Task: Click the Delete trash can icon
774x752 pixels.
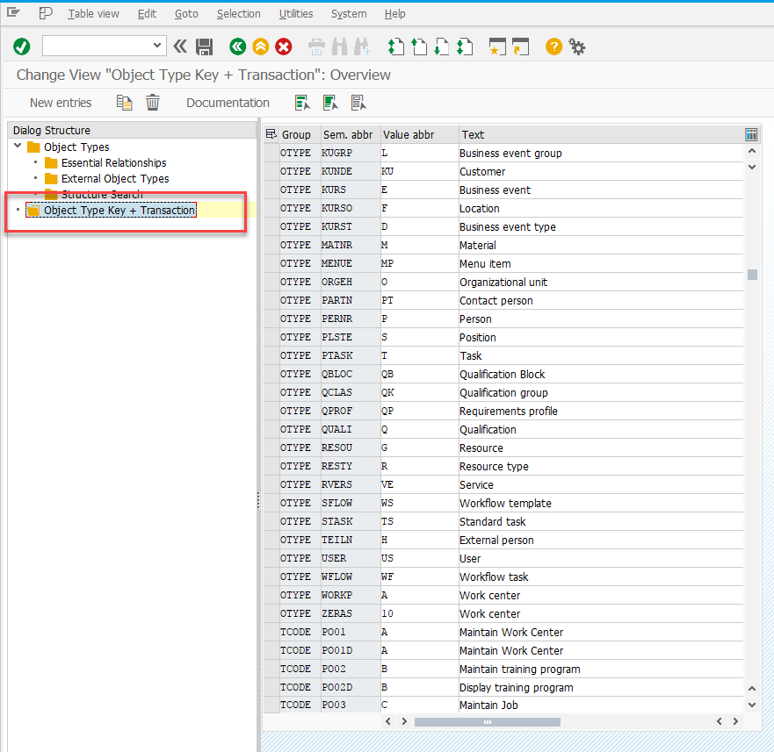Action: pyautogui.click(x=153, y=103)
